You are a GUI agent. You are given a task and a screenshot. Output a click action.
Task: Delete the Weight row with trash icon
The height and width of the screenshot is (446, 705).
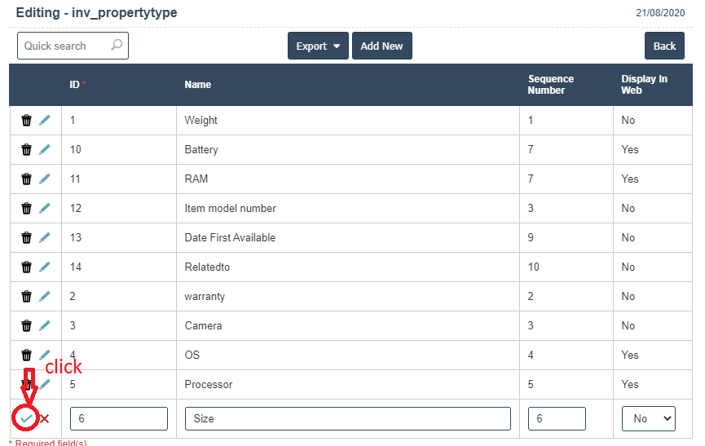click(x=26, y=121)
